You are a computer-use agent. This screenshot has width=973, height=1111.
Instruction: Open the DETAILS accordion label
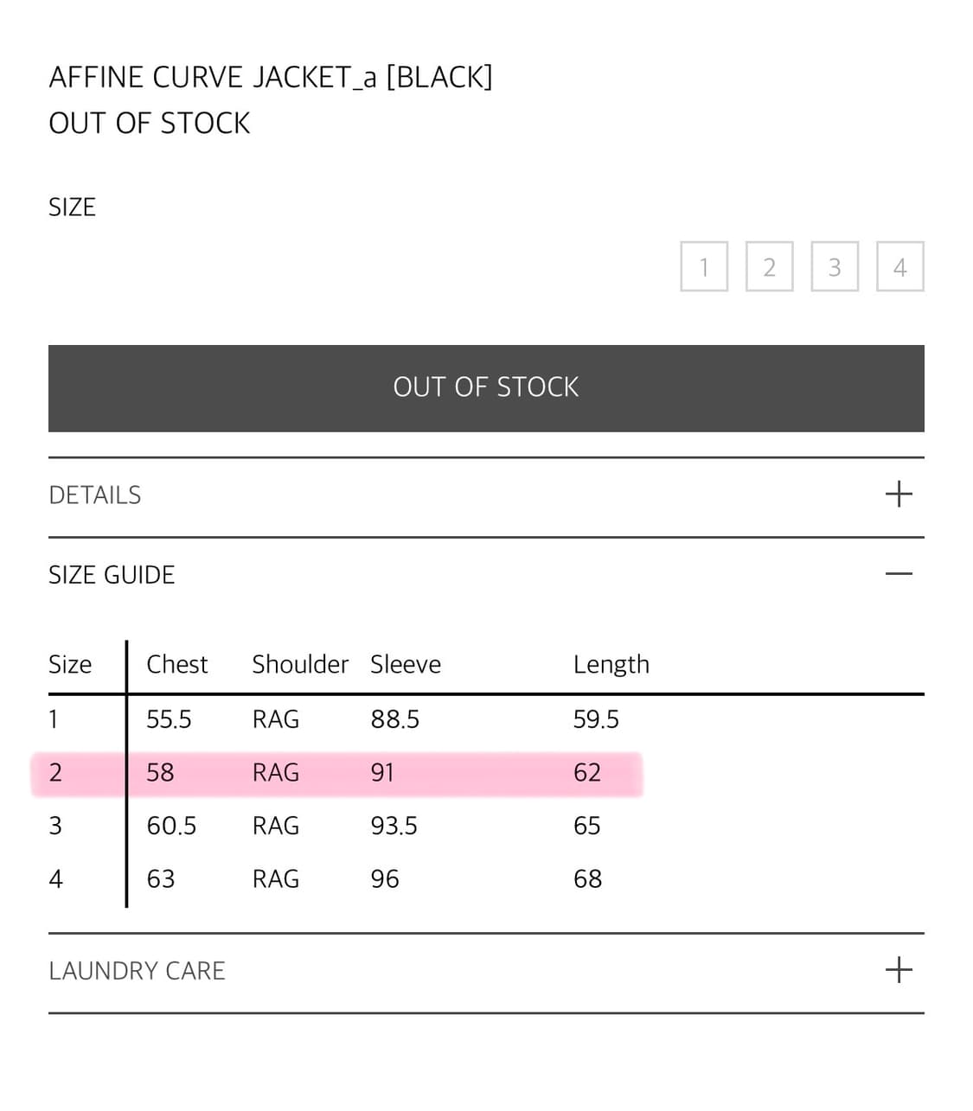point(95,495)
